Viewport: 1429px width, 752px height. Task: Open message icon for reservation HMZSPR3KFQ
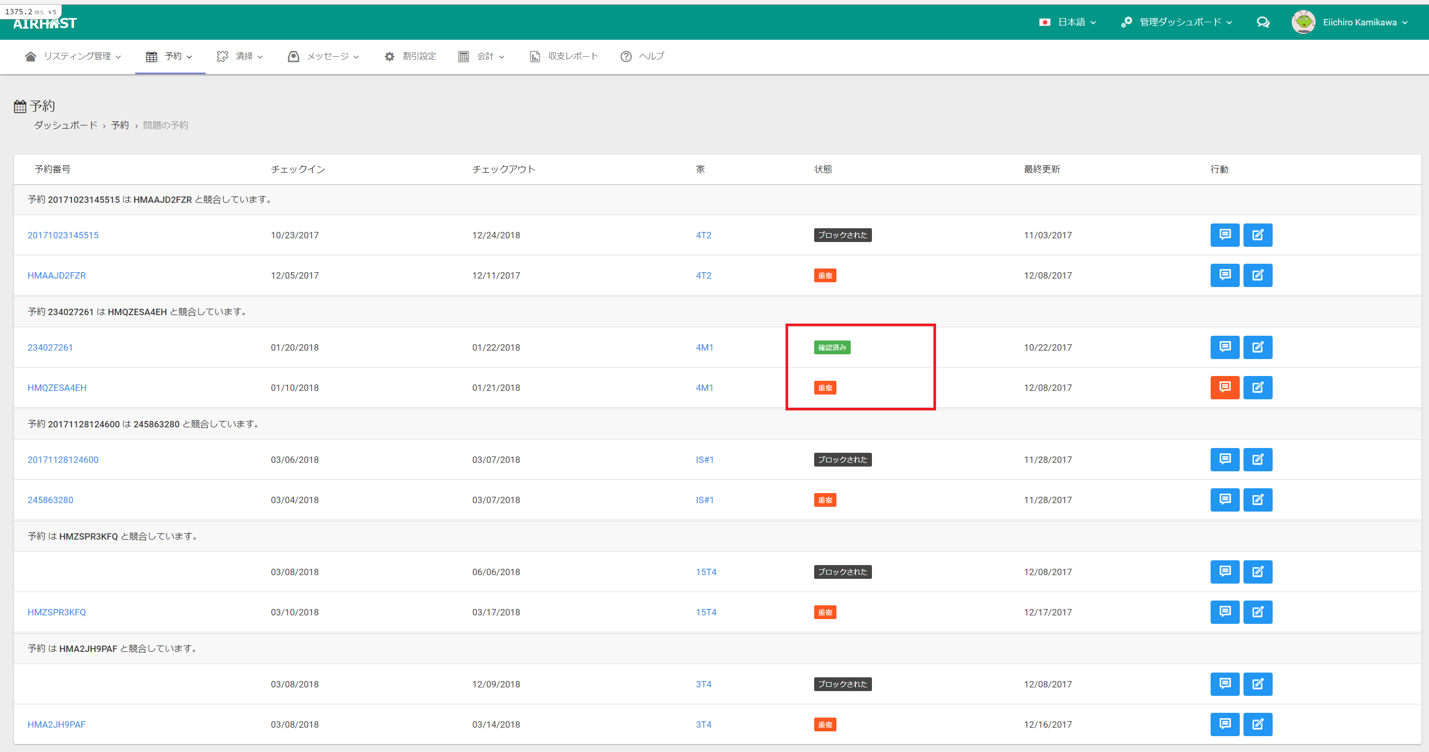pos(1224,612)
